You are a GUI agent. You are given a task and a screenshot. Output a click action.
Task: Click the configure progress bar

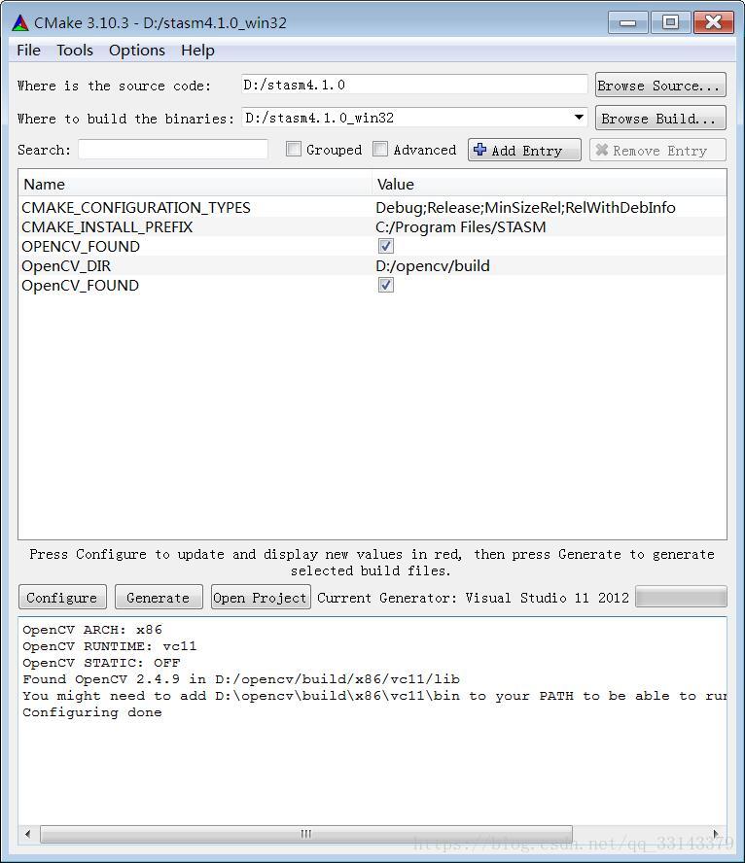pos(681,597)
